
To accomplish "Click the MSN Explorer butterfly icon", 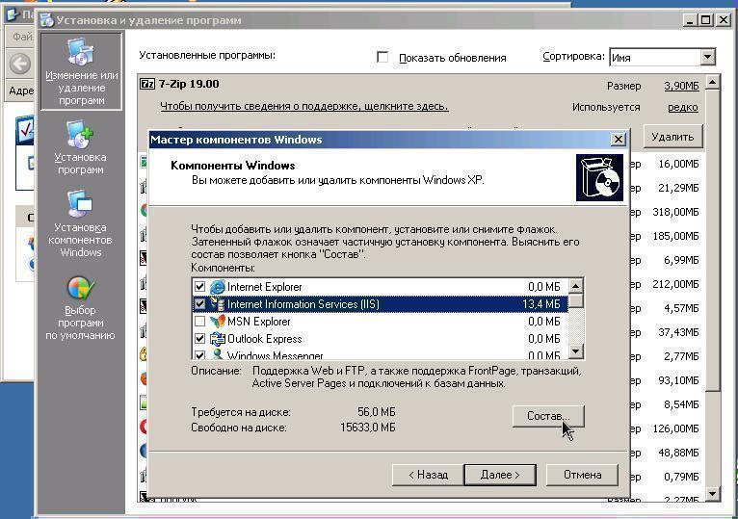I will pyautogui.click(x=218, y=322).
